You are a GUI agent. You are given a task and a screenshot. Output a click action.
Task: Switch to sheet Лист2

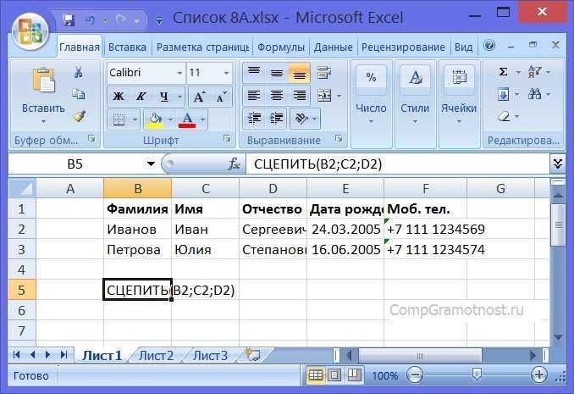tap(156, 356)
